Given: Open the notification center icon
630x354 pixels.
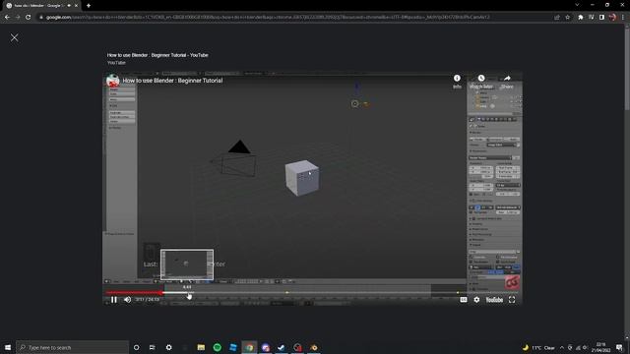Looking at the screenshot, I should click(x=619, y=347).
